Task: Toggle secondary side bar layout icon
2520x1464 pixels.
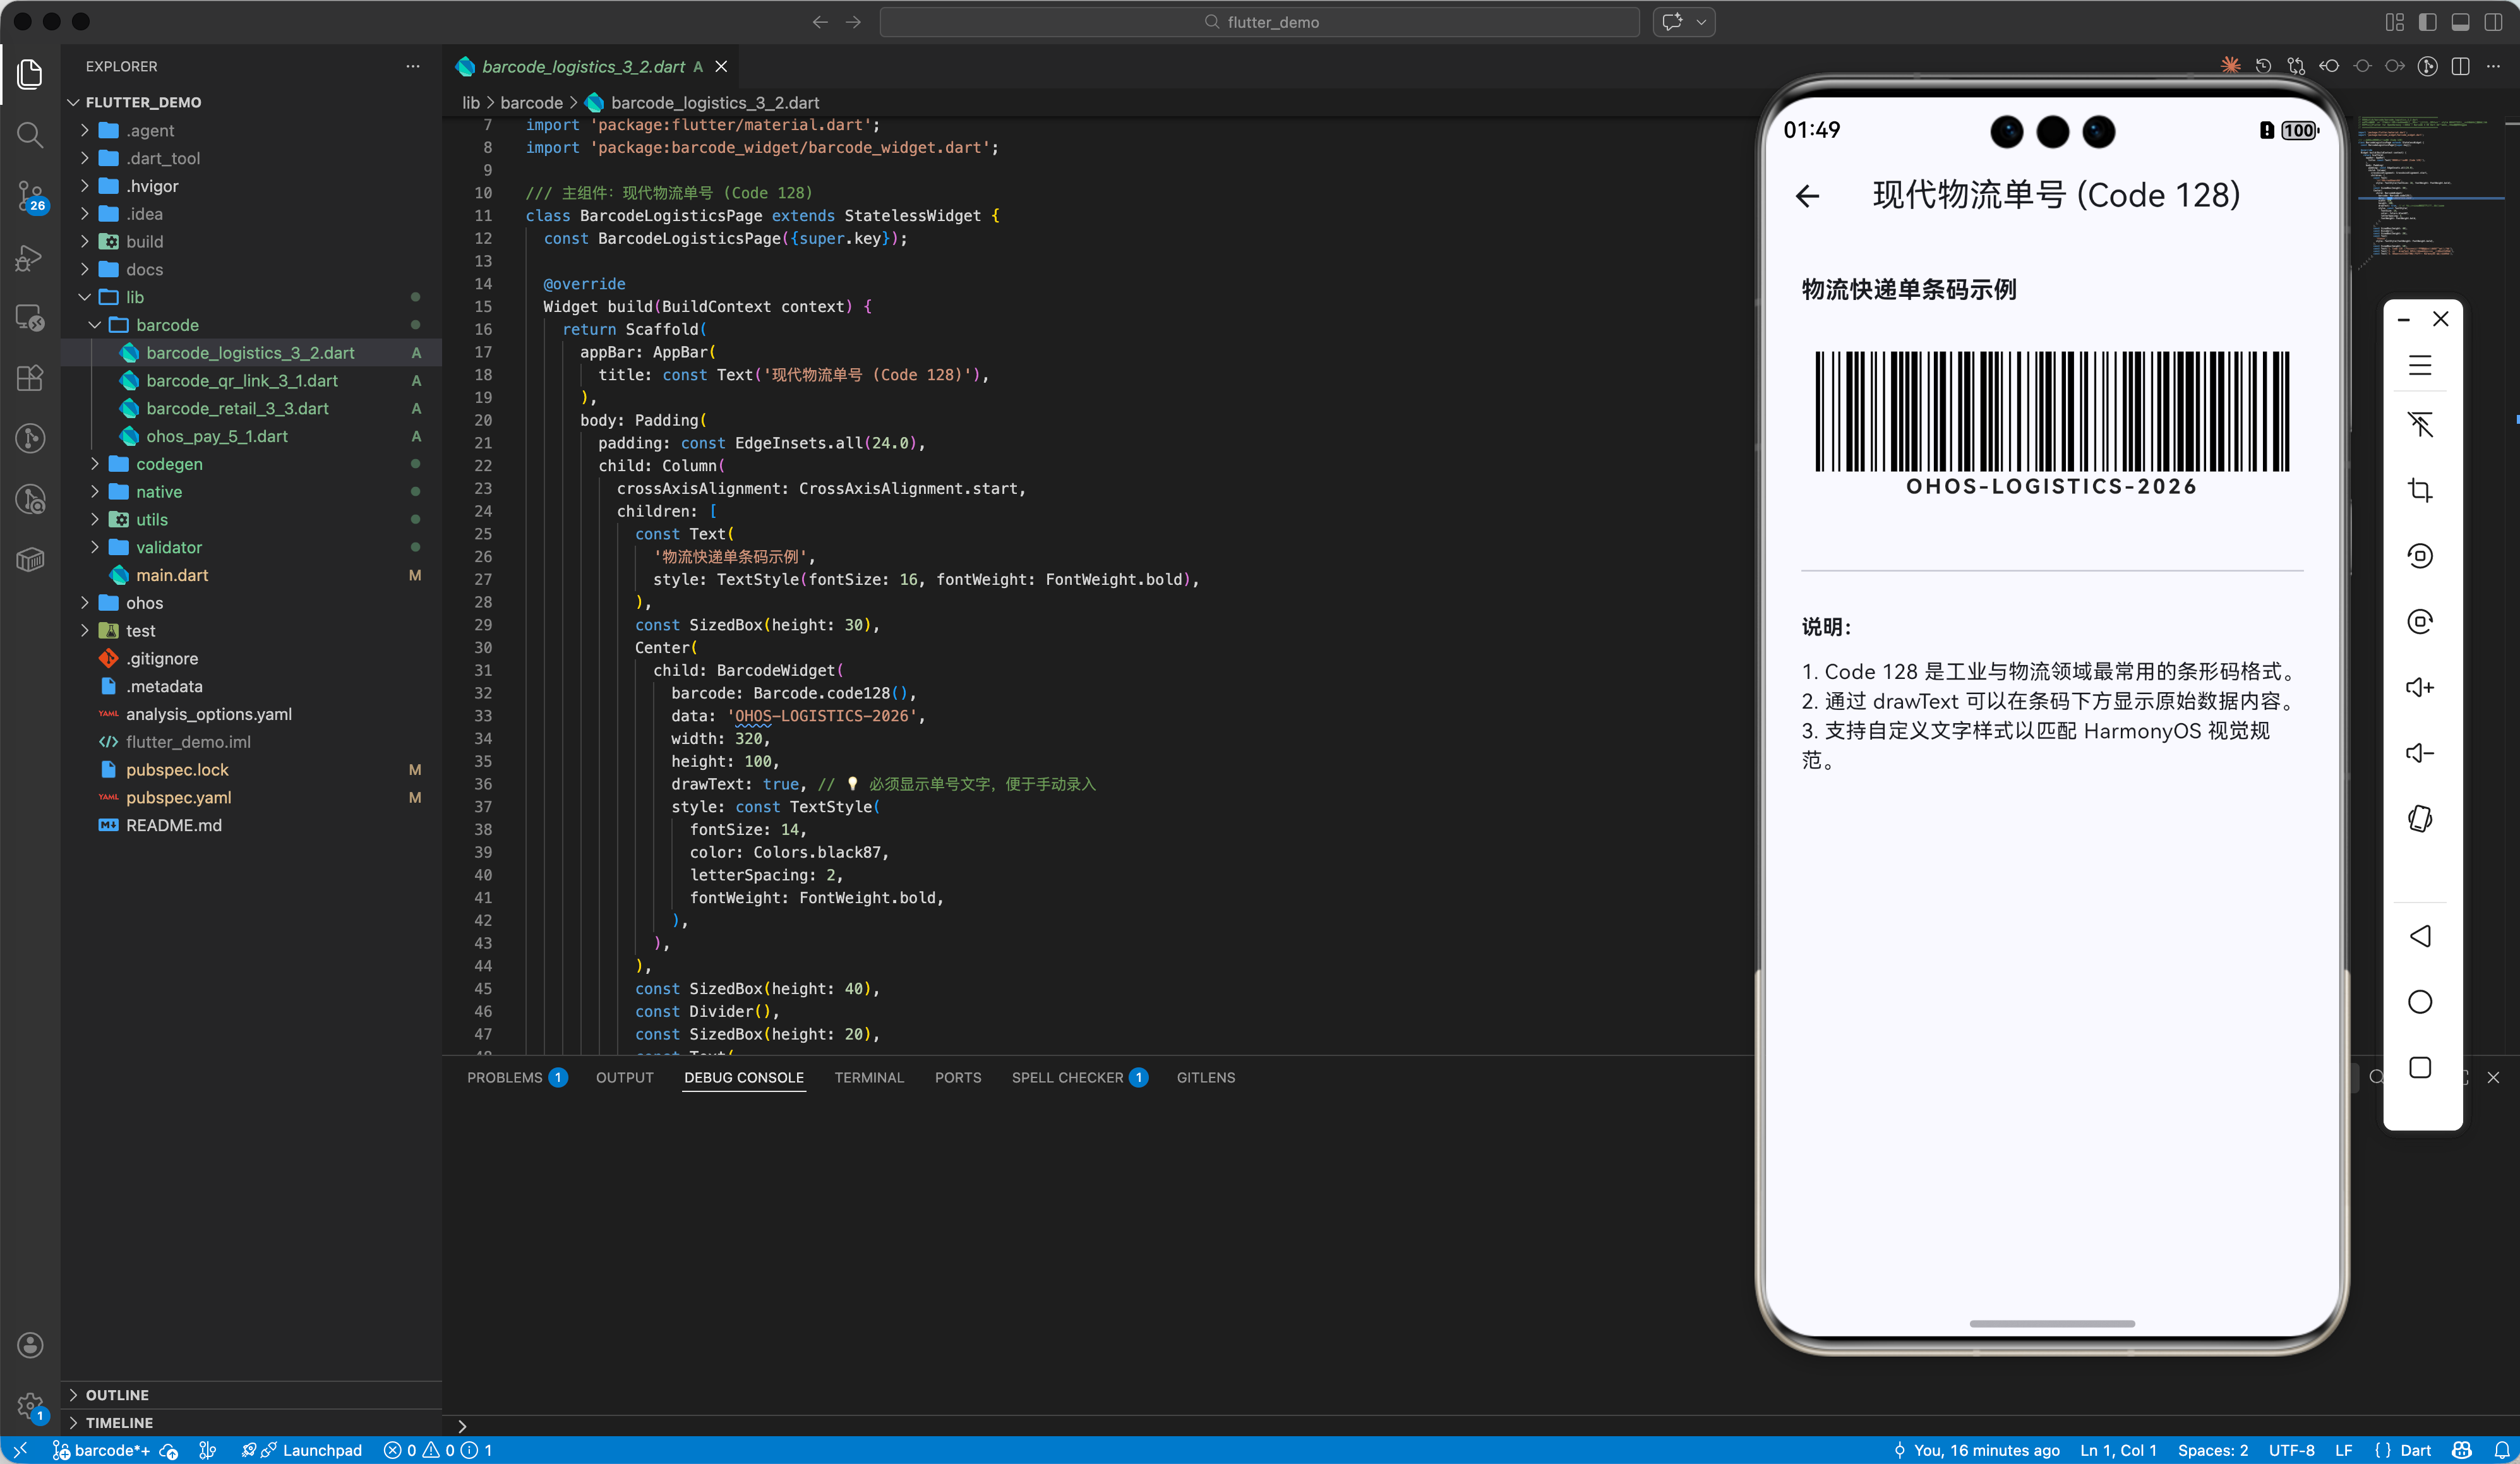Action: 2493,22
